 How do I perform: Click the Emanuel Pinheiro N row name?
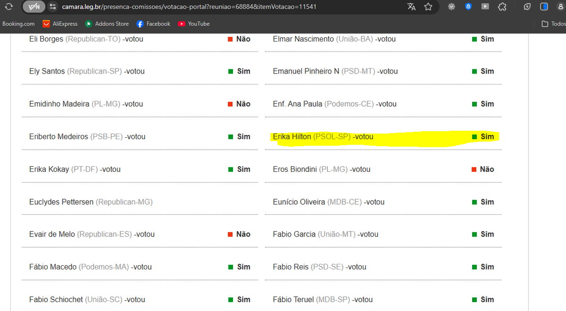306,71
